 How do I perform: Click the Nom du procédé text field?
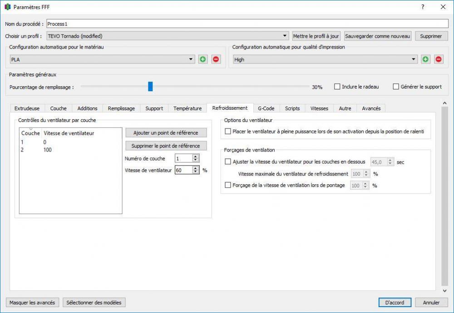pos(247,24)
